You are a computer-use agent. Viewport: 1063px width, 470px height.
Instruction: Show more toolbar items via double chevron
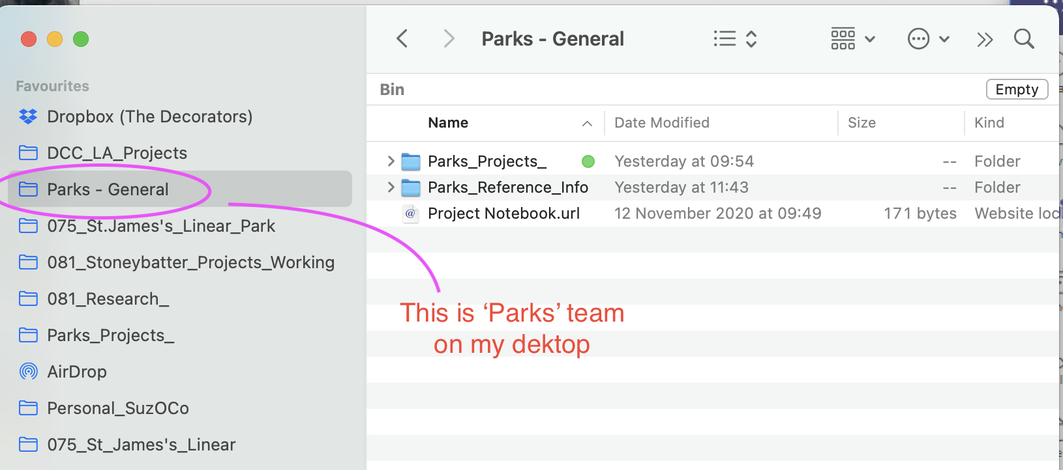click(x=985, y=40)
